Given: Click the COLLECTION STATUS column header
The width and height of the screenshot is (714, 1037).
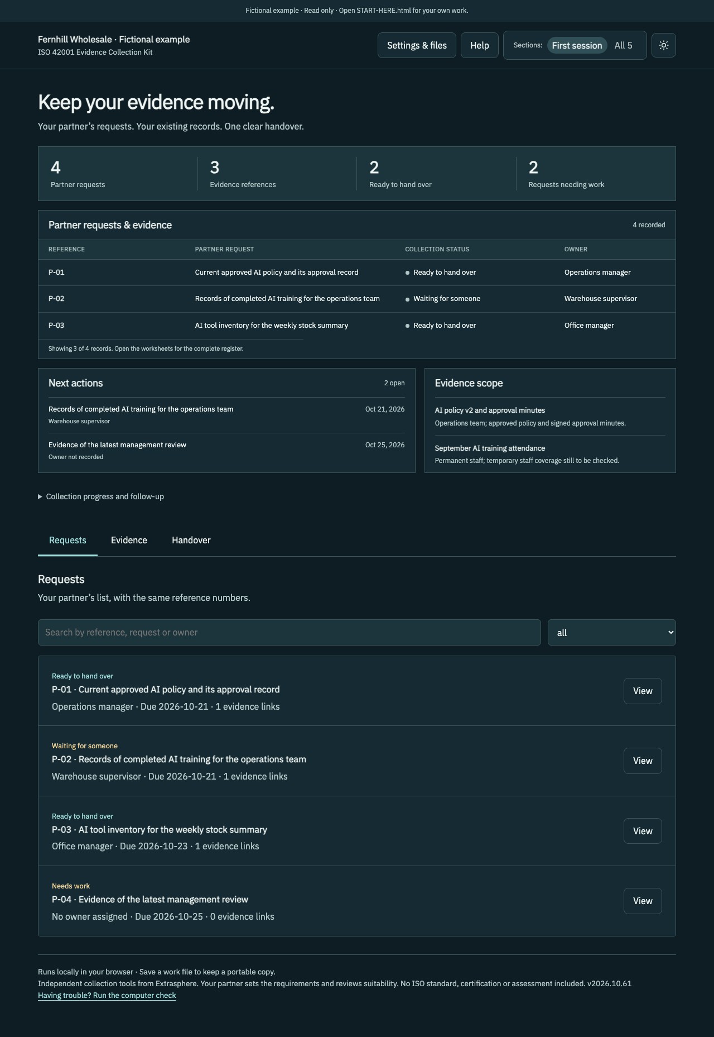Looking at the screenshot, I should (x=437, y=249).
